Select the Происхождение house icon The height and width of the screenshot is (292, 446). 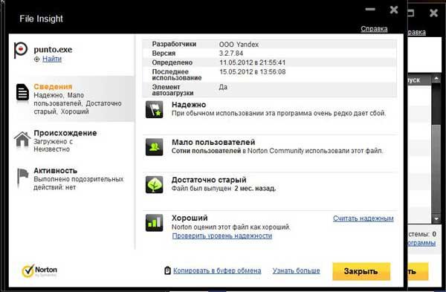coord(22,139)
